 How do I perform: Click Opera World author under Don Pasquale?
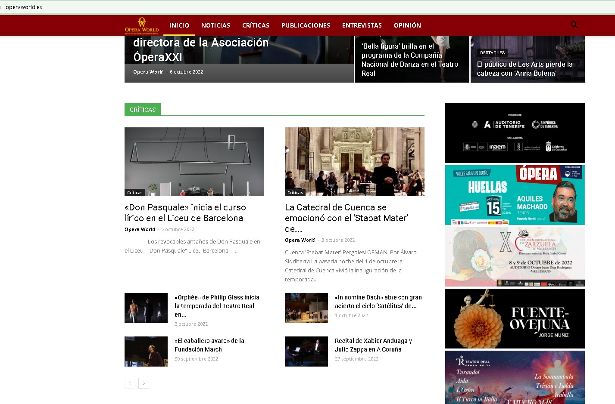pos(140,229)
